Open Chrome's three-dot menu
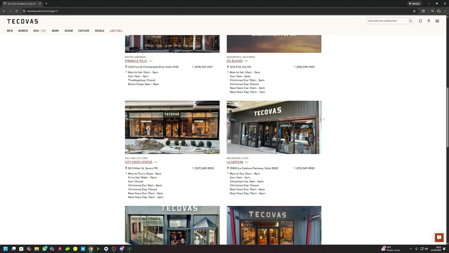 click(445, 11)
